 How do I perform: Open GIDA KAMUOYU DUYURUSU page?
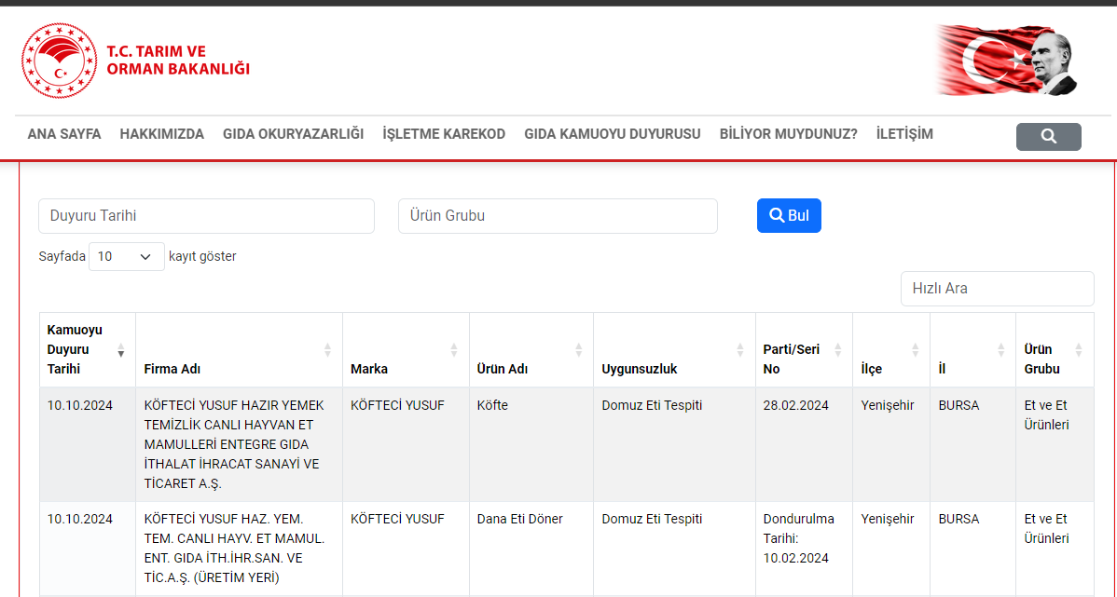[x=612, y=134]
